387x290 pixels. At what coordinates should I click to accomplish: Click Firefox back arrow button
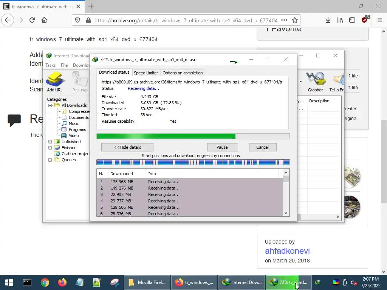point(8,20)
